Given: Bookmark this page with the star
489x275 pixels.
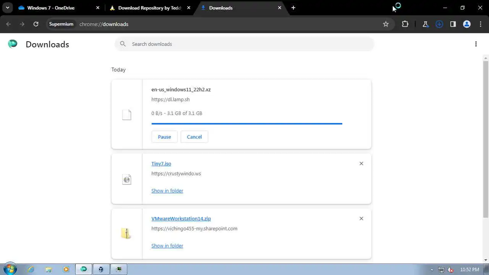Looking at the screenshot, I should 386,24.
